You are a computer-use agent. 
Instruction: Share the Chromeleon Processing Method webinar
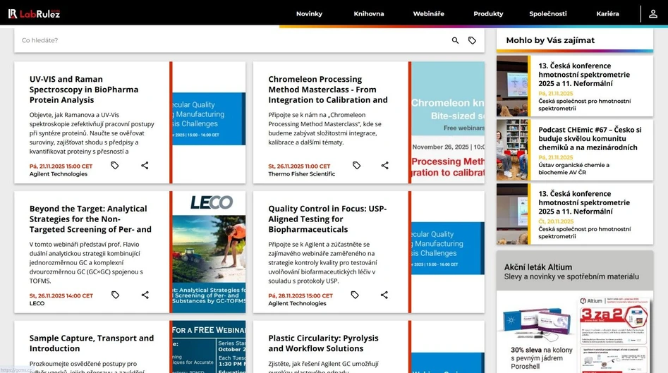point(384,166)
